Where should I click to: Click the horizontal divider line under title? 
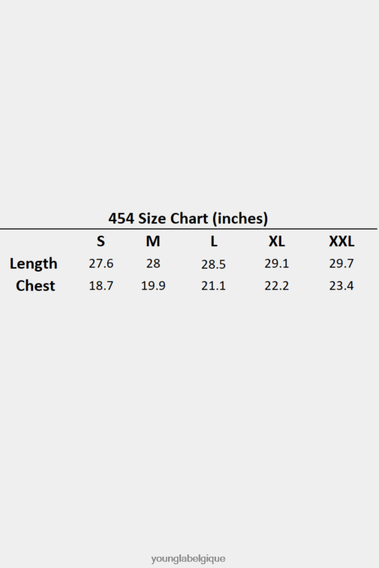[188, 229]
